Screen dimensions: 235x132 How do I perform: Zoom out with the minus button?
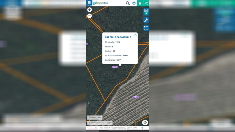[x=90, y=16]
